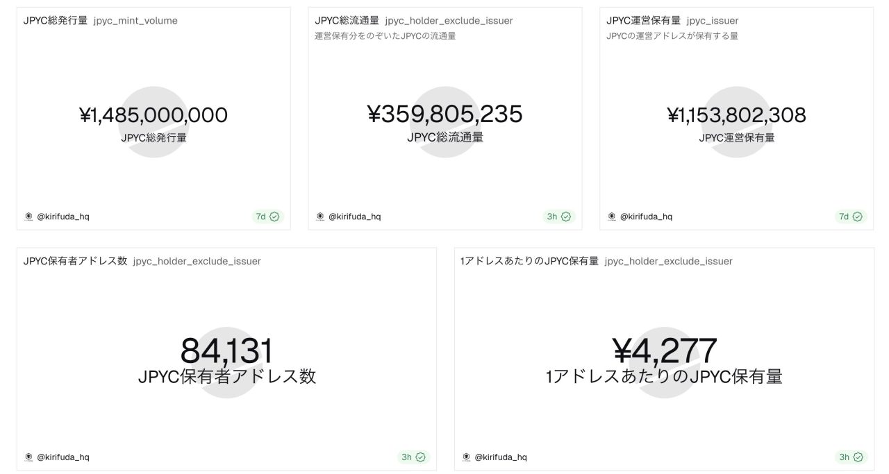Screen dimensions: 889x474
Task: Click the JPYC運営保有量 panel title at top
Action: [x=643, y=21]
